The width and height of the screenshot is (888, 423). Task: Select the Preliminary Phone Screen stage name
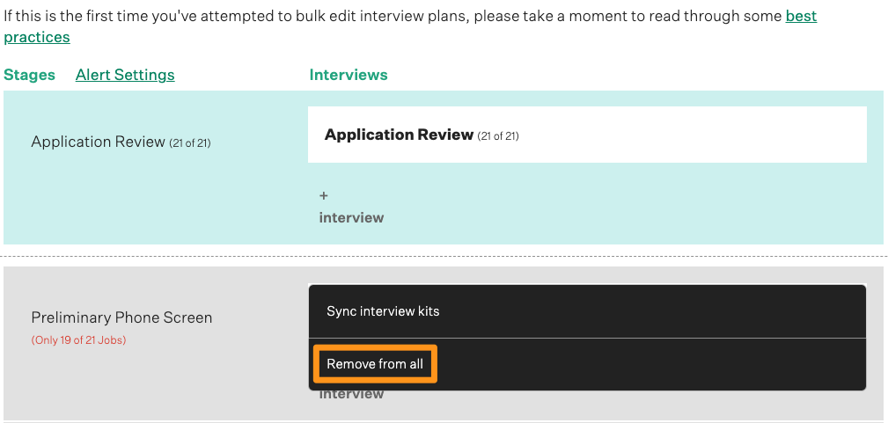121,317
